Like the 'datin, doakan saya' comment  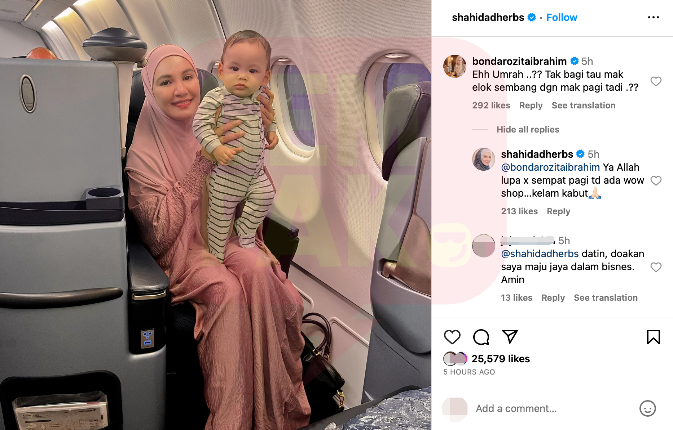pos(656,267)
